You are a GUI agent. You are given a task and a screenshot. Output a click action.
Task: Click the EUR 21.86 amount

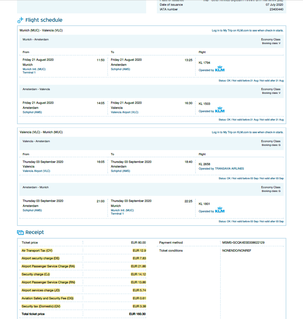point(138,266)
